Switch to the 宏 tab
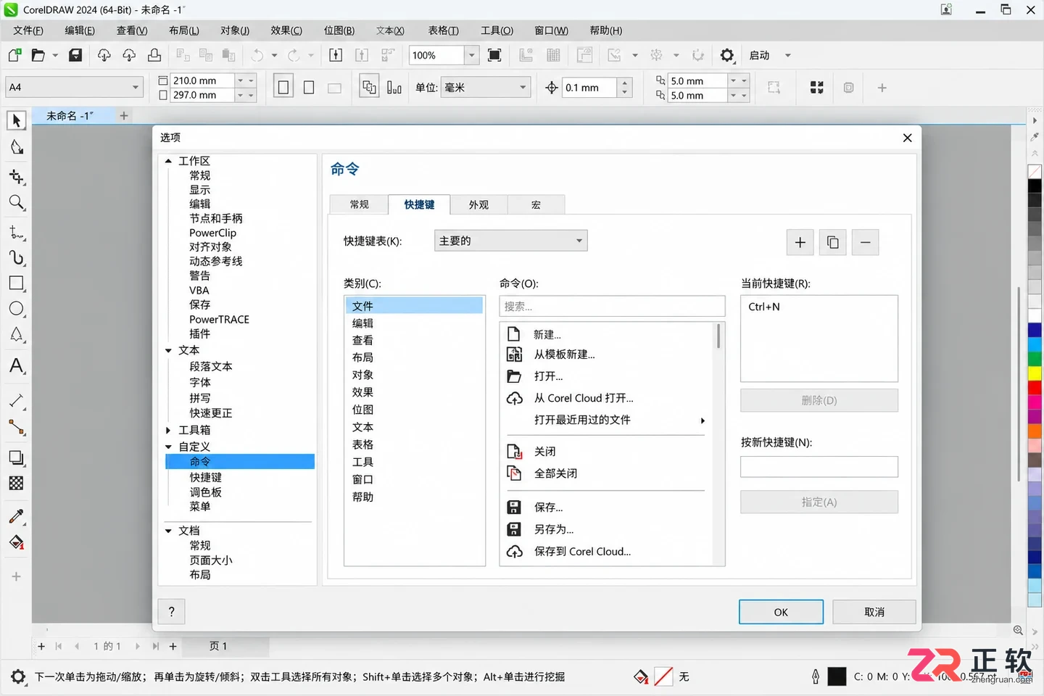The width and height of the screenshot is (1044, 696). 536,204
